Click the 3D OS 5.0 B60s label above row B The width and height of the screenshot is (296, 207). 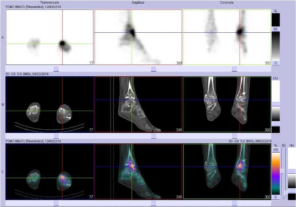(27, 74)
